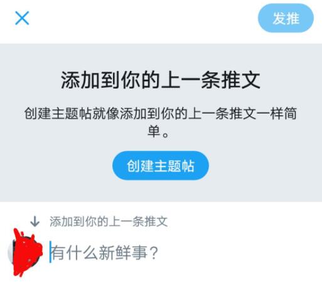Viewport: 322px width, 282px height.
Task: Select the small gray 添加到你的上一条推文 link
Action: click(x=109, y=221)
